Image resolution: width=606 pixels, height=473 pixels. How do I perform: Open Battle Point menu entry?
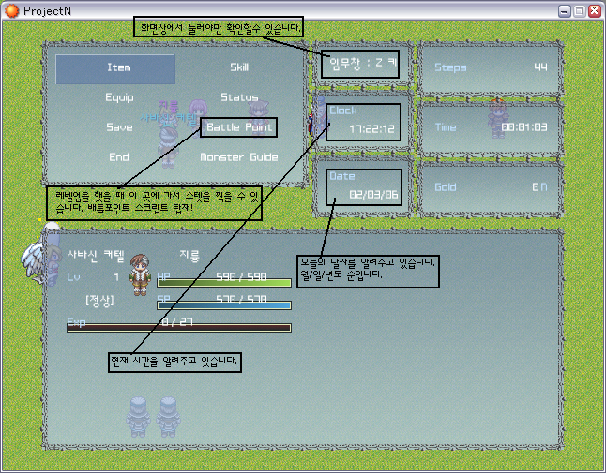tap(239, 127)
